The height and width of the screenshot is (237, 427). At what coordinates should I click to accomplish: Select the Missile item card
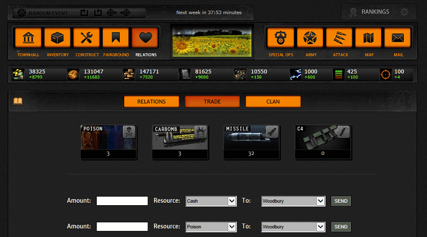(x=251, y=142)
